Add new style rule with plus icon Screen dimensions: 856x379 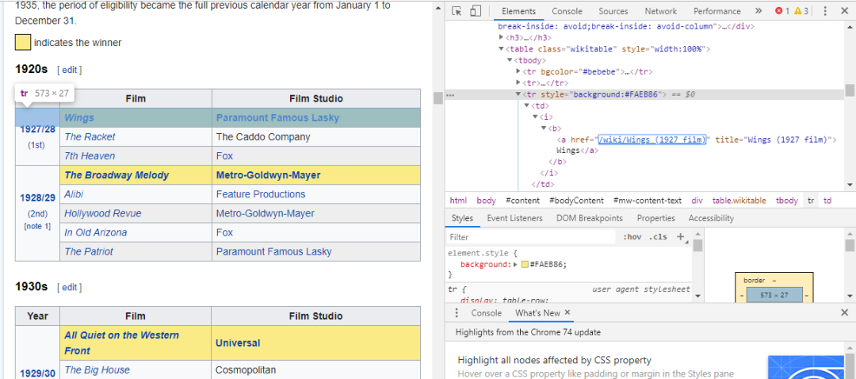click(680, 236)
